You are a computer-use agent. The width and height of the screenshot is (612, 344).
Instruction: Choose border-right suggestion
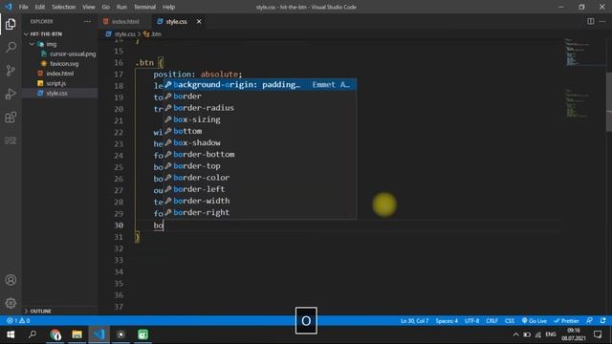pos(259,212)
